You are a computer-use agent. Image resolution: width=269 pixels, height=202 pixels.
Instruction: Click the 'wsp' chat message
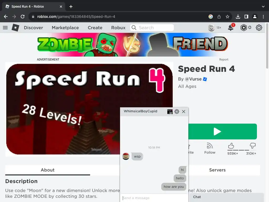coord(137,156)
